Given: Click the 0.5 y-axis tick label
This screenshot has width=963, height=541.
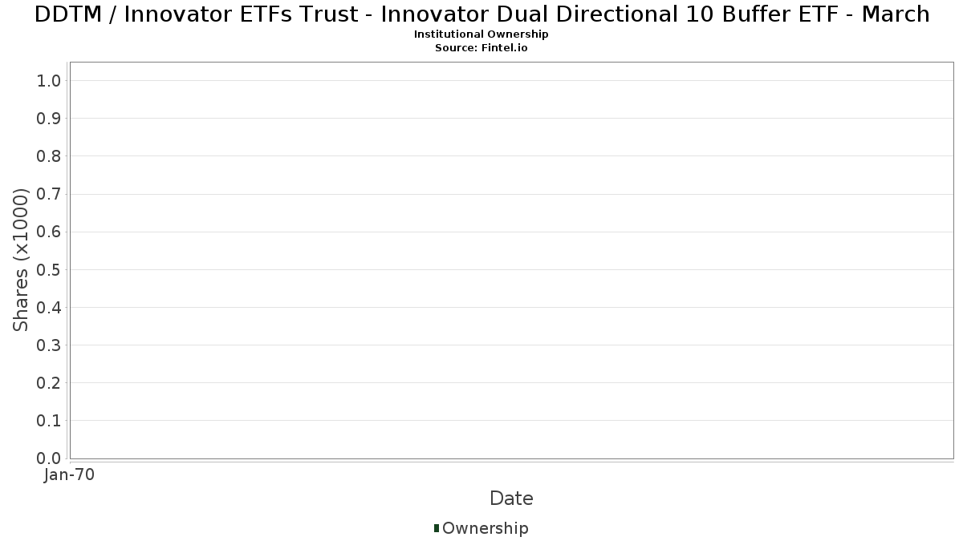Looking at the screenshot, I should pos(49,269).
